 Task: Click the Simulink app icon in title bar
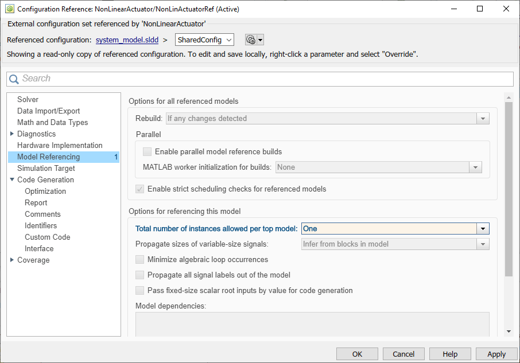click(9, 9)
